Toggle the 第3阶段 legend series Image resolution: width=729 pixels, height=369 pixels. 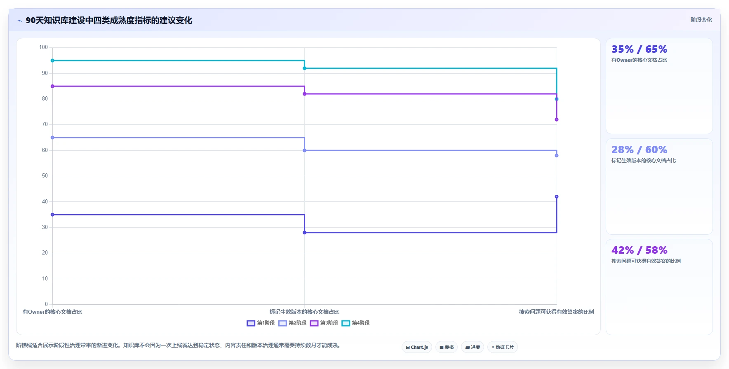tap(324, 323)
